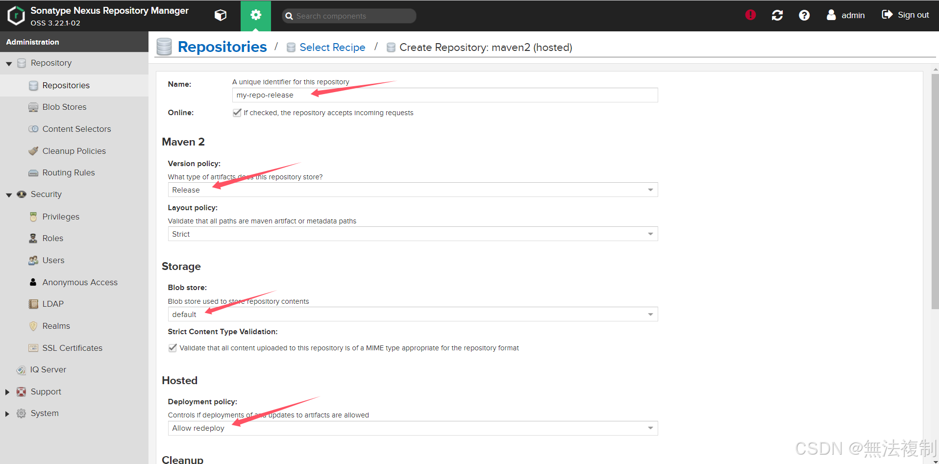Click the Routing Rules icon
Viewport: 939px width, 464px height.
coord(33,173)
